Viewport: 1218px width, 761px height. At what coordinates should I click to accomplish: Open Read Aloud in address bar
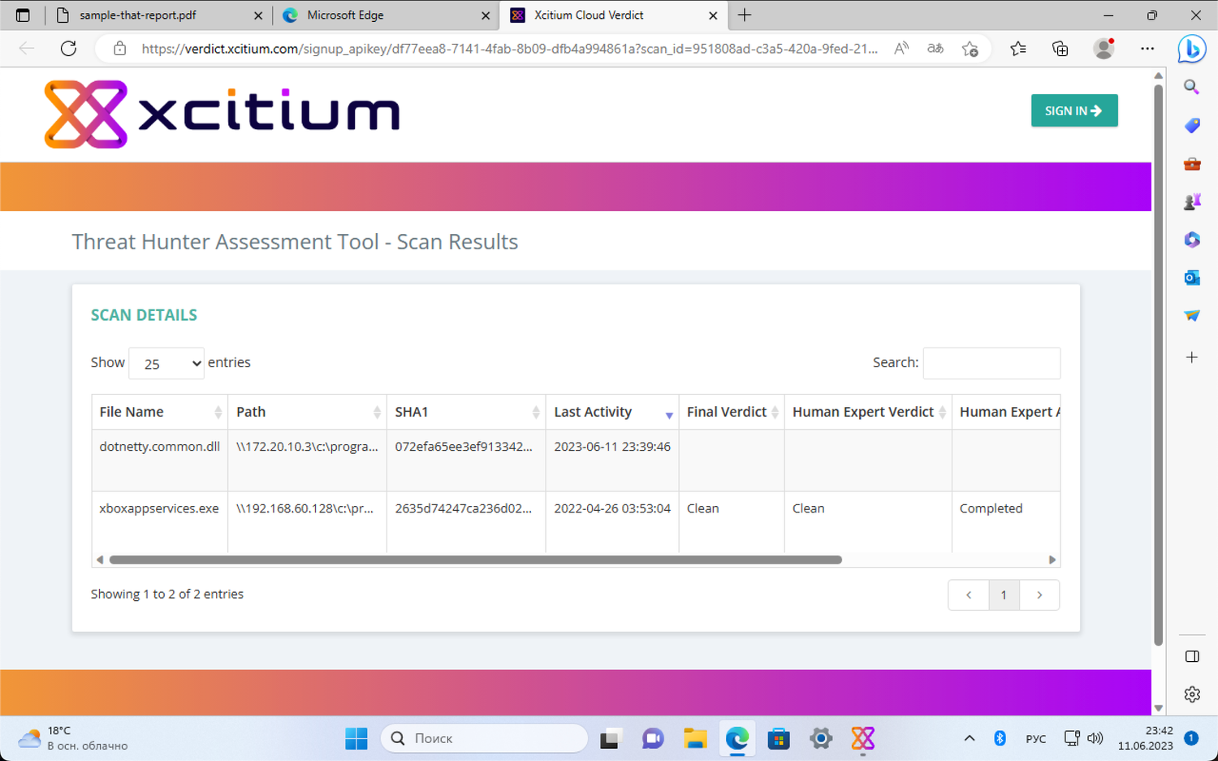tap(901, 49)
